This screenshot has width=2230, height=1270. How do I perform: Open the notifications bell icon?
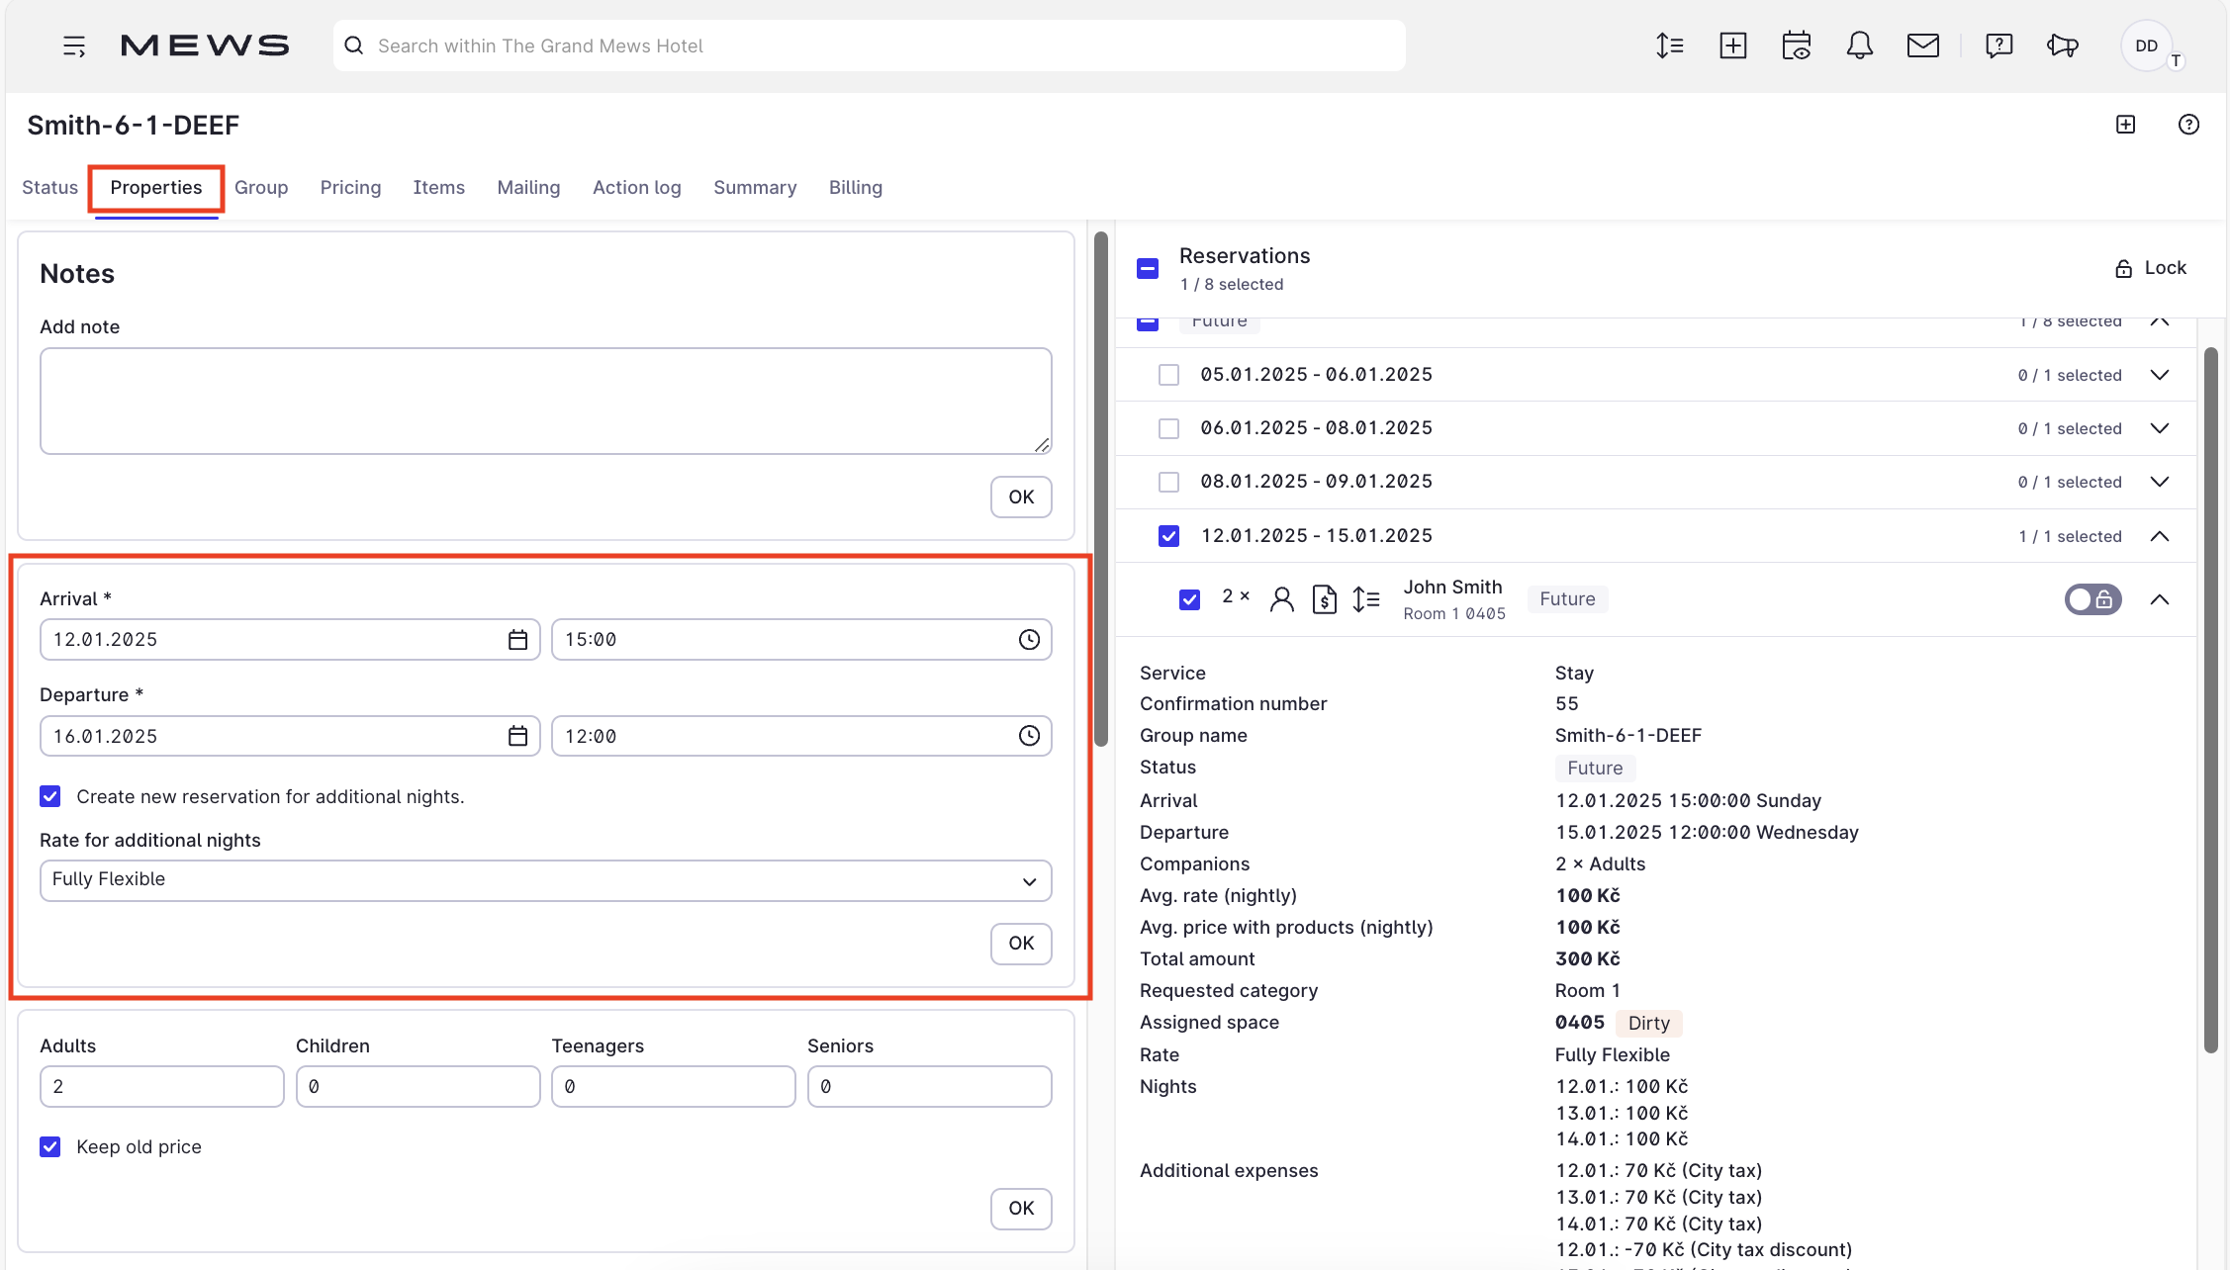click(x=1859, y=45)
